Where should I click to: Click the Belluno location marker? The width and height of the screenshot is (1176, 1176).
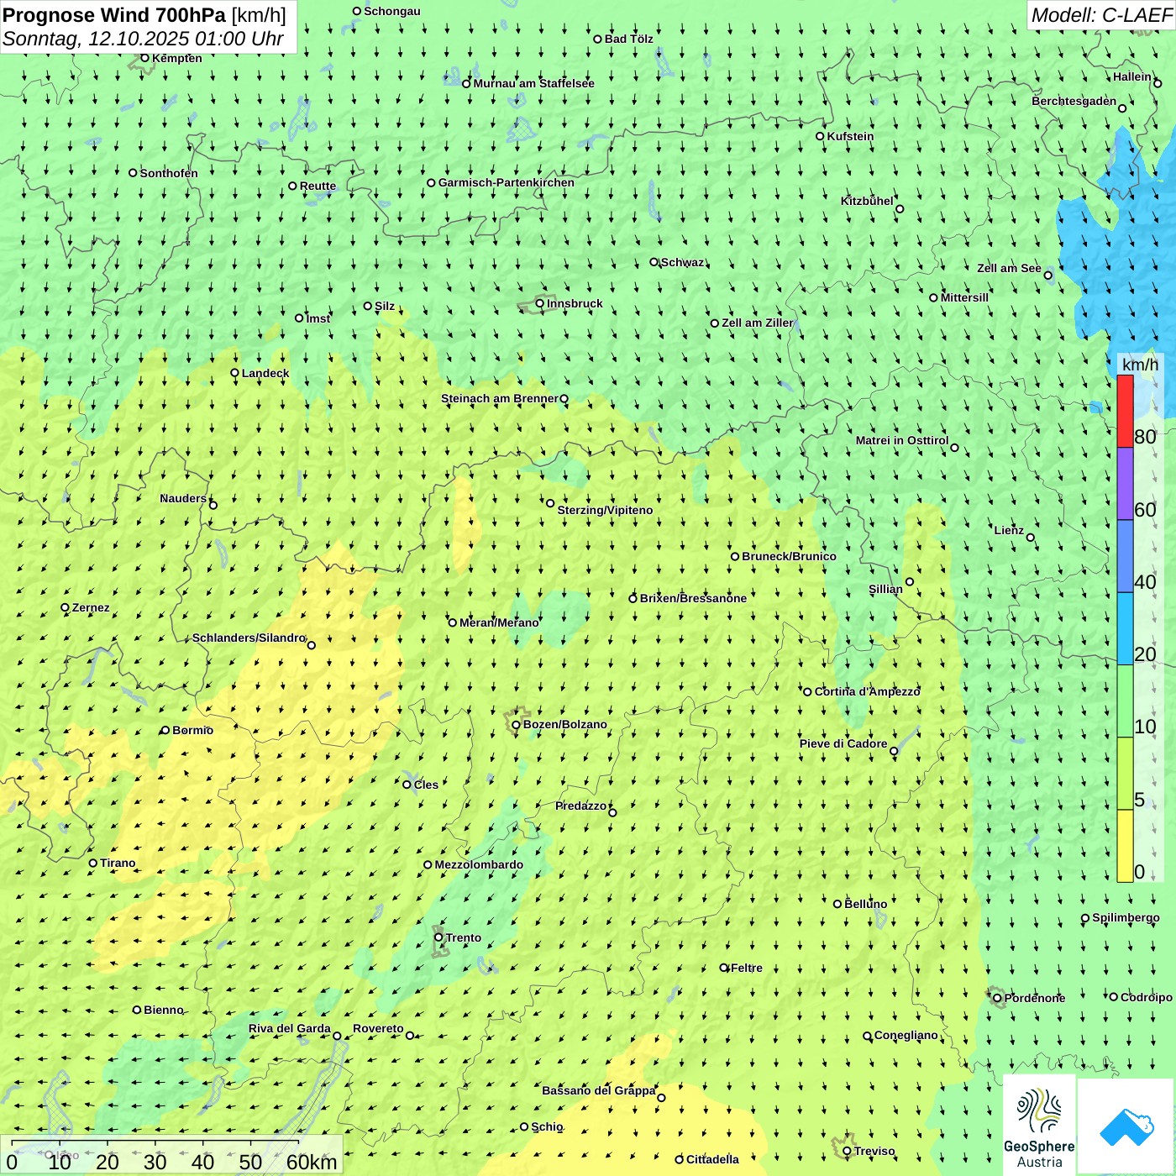click(837, 904)
